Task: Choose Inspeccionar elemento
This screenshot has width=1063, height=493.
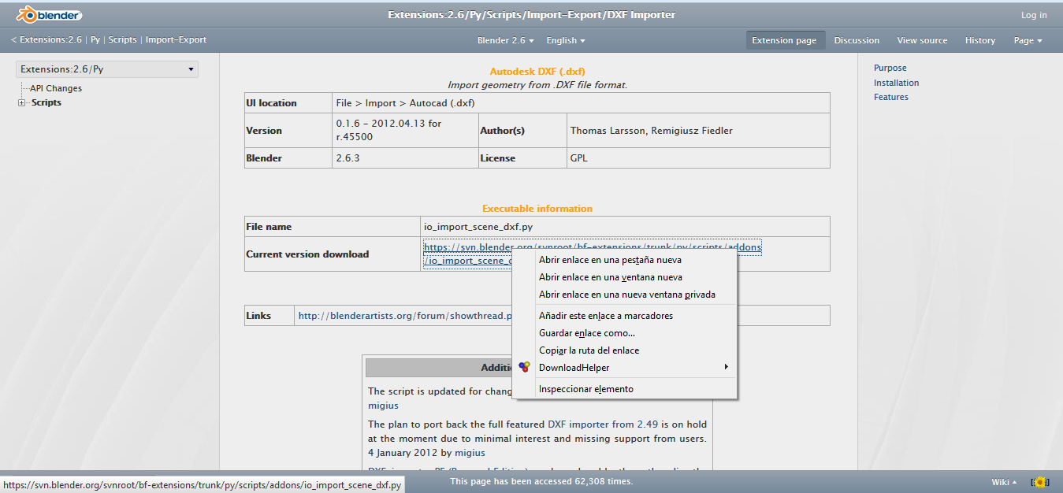Action: pyautogui.click(x=624, y=389)
